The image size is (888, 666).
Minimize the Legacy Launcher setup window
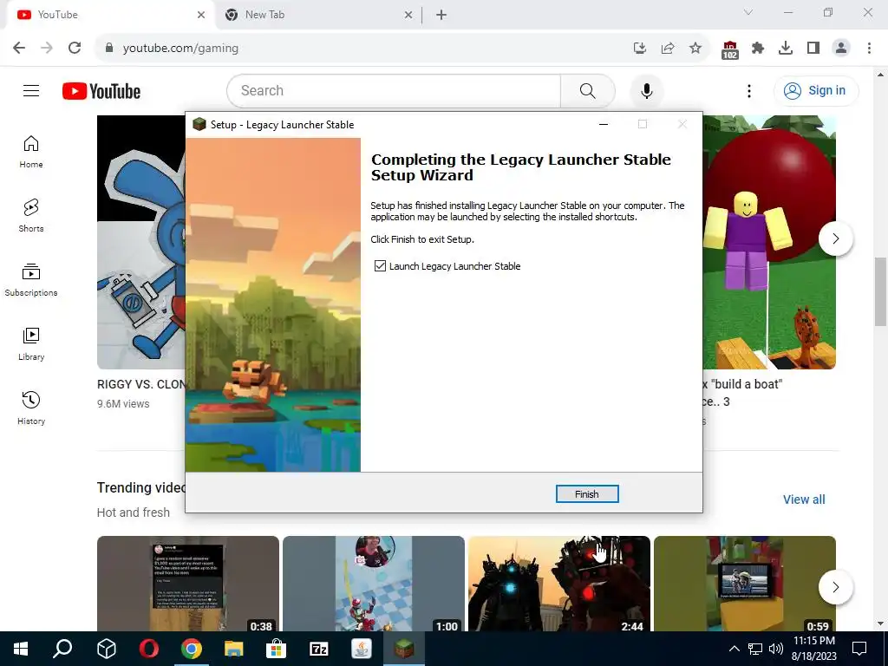pos(604,125)
